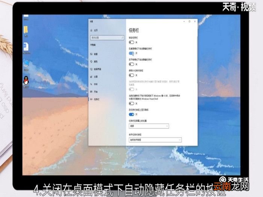The width and height of the screenshot is (263, 197).
Task: Click the 个性化 section heading in sidebar
Action: 93,45
